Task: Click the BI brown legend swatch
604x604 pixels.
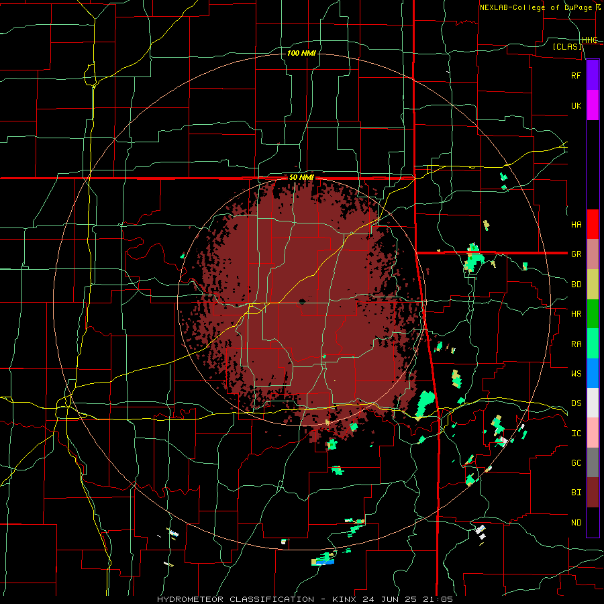Action: coord(593,493)
